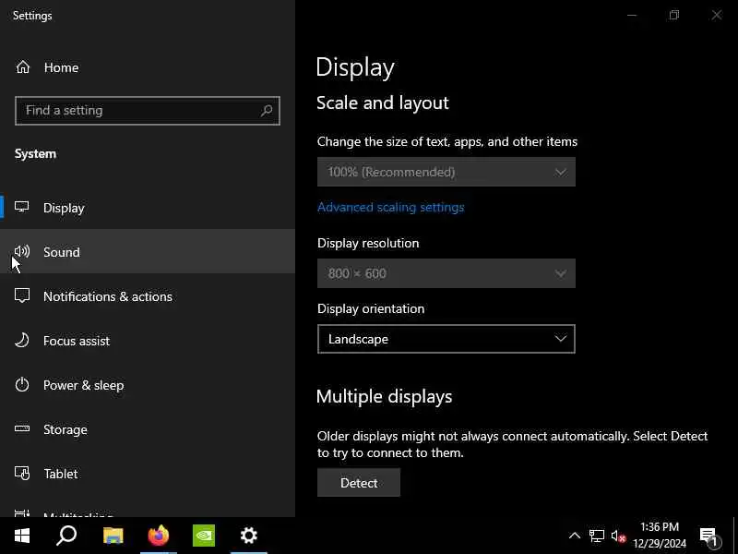This screenshot has width=738, height=554.
Task: Click the Detect button
Action: 359,482
